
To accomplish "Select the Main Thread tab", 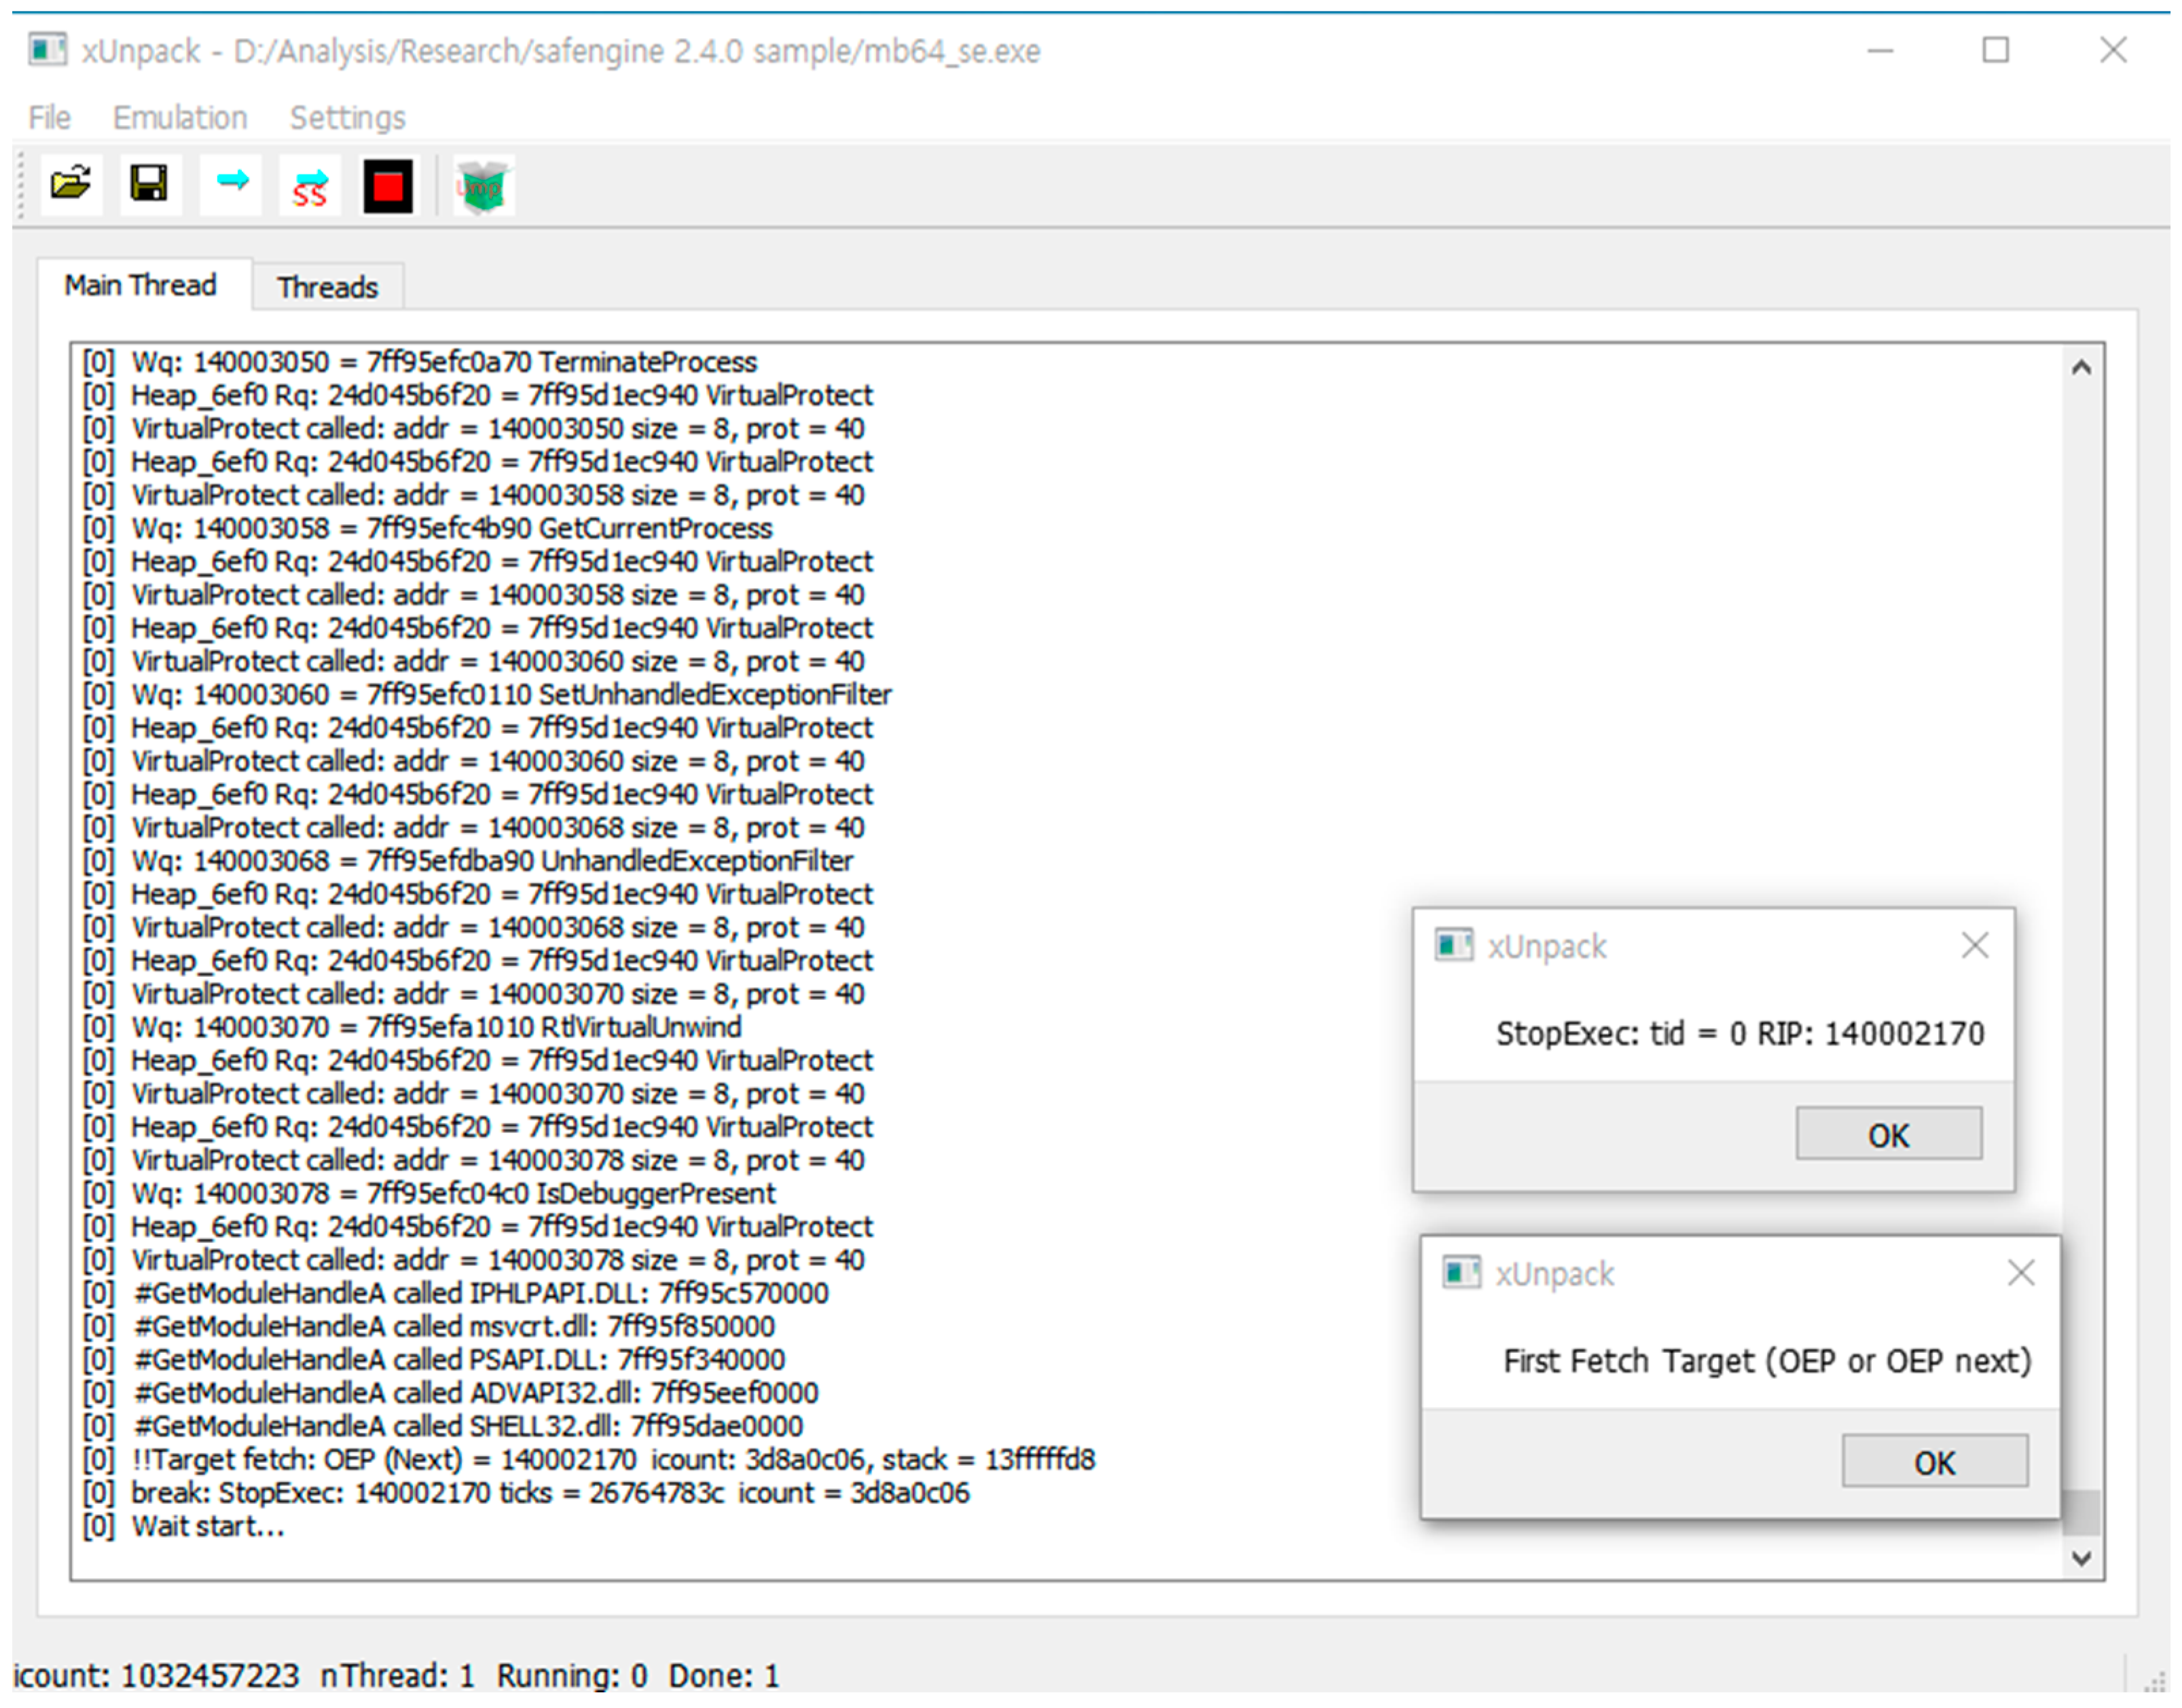I will click(140, 286).
